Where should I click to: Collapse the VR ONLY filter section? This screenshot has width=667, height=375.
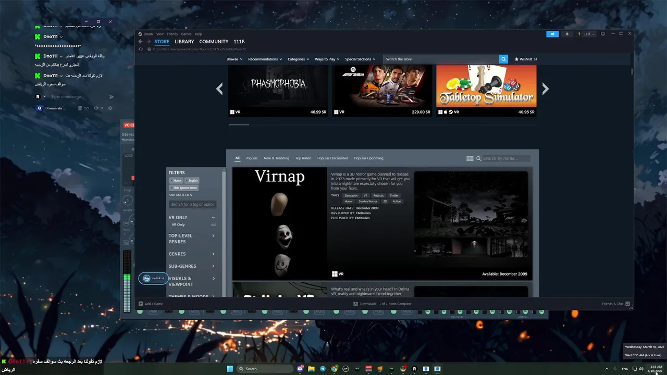pos(213,218)
